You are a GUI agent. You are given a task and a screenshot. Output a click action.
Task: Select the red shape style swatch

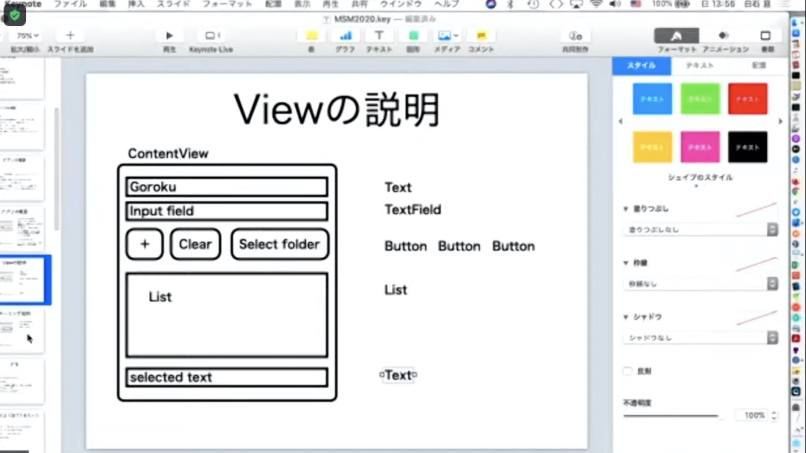[748, 99]
